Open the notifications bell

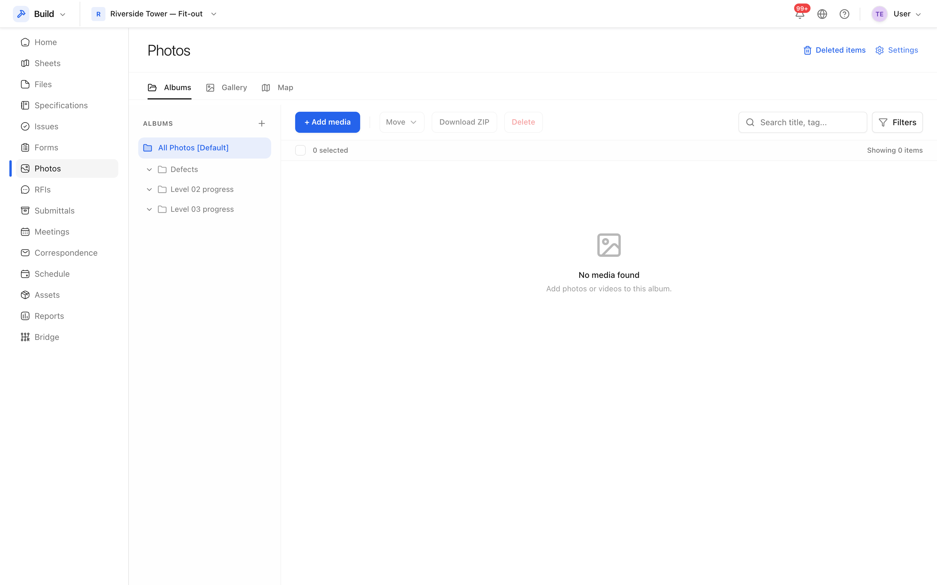click(x=800, y=14)
